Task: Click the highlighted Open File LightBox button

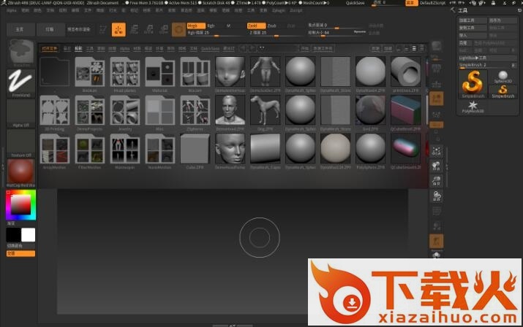Action: pyautogui.click(x=50, y=49)
